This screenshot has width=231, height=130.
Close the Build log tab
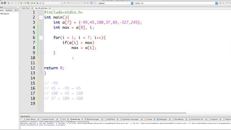point(82,120)
